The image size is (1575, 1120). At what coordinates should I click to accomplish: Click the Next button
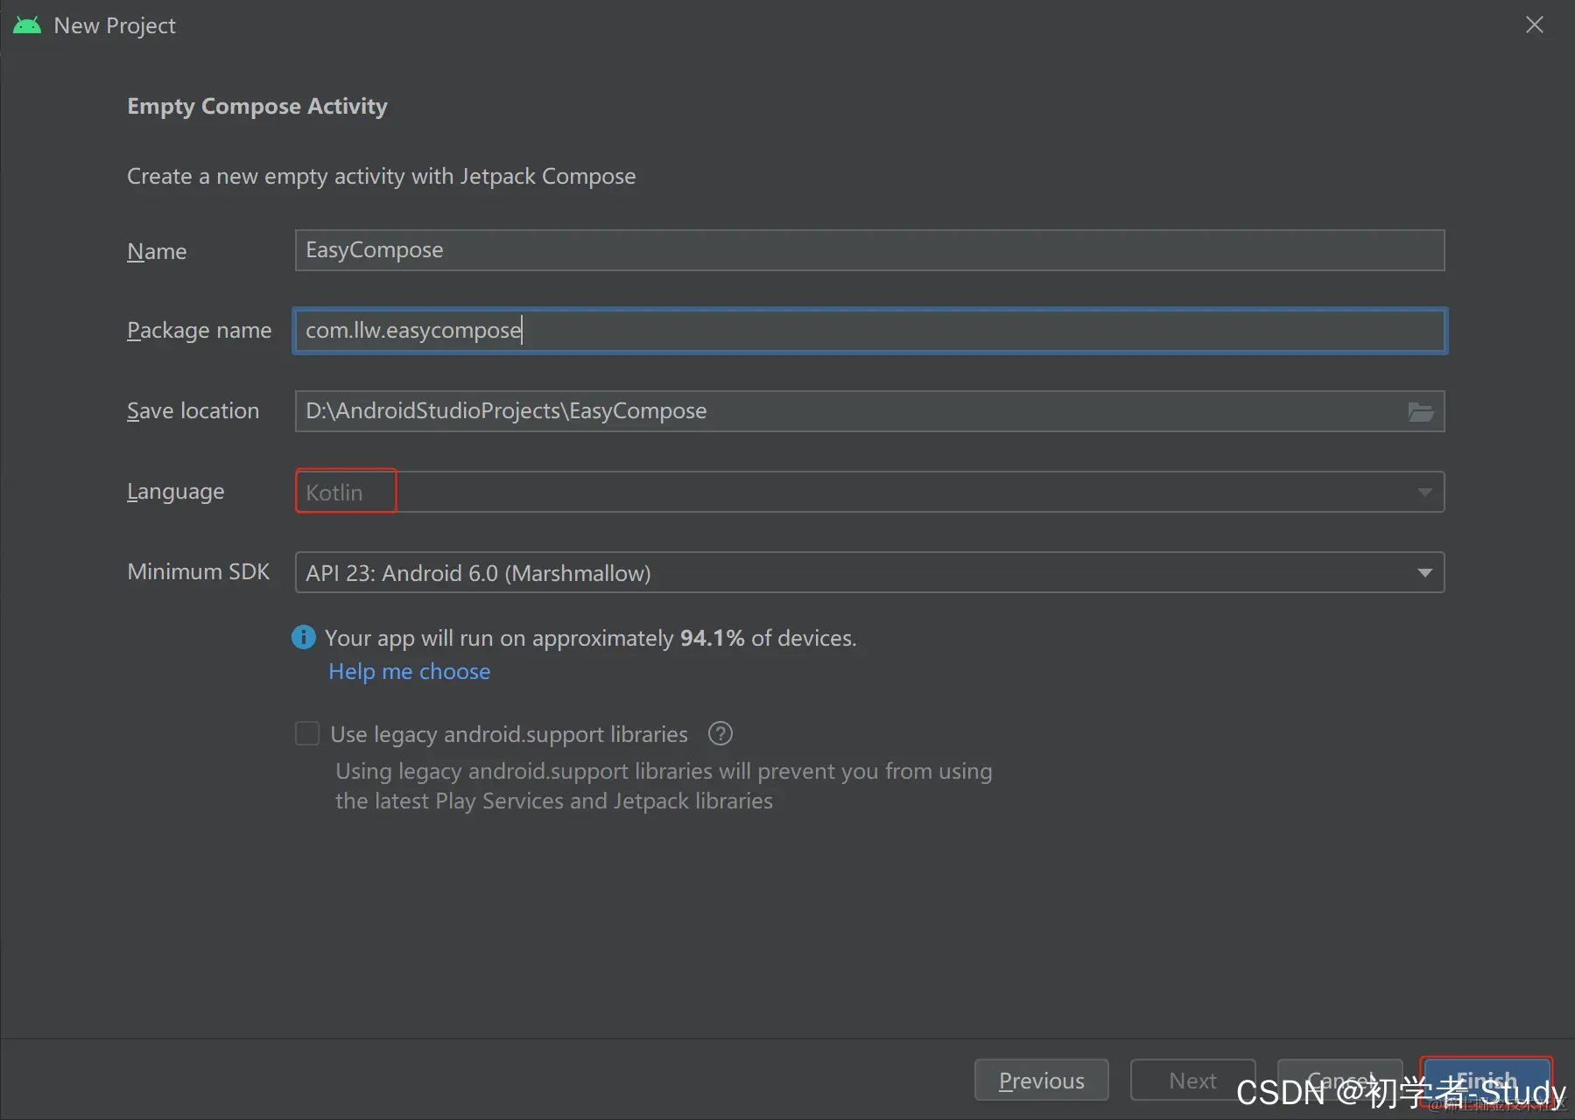coord(1192,1081)
